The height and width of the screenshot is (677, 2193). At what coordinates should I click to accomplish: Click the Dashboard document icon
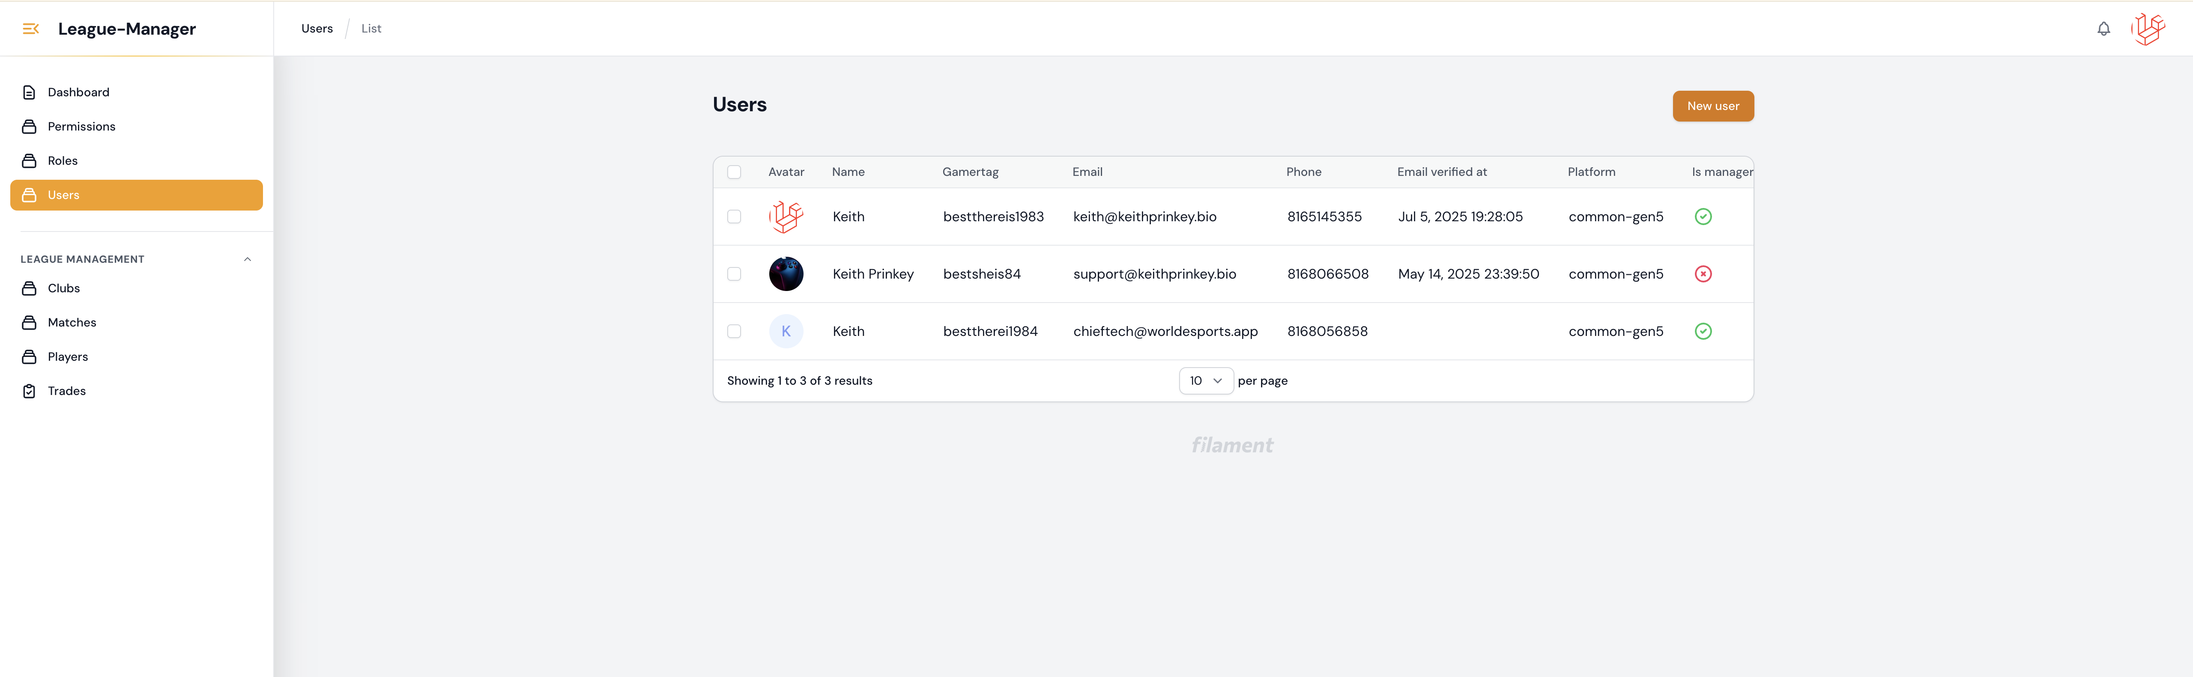click(29, 93)
